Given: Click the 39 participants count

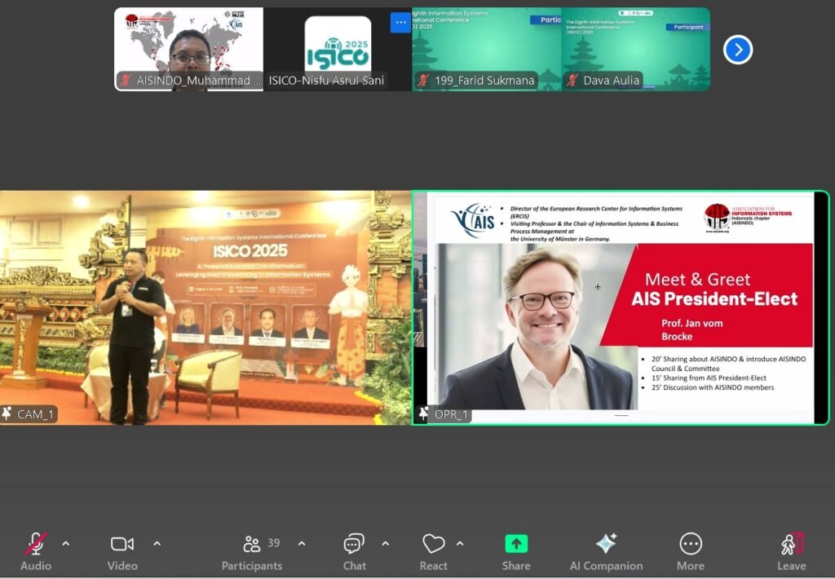Looking at the screenshot, I should 274,543.
